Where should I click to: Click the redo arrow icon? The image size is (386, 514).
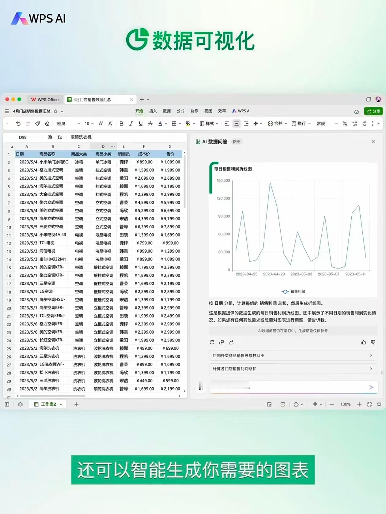(x=28, y=123)
